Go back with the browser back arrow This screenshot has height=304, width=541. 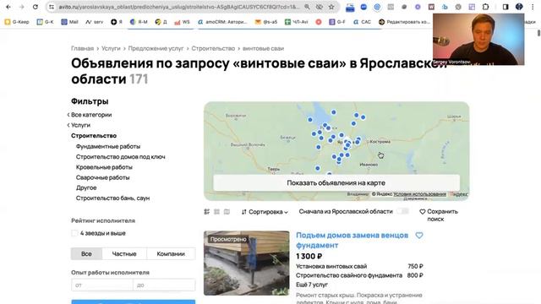(8, 7)
